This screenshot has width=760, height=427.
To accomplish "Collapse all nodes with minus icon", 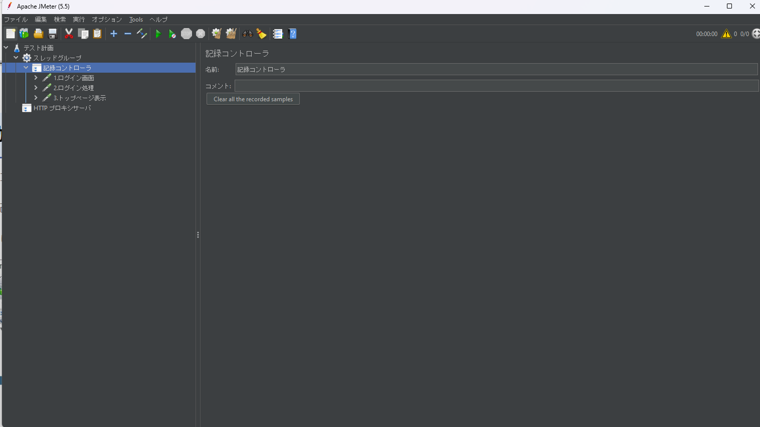I will click(x=128, y=34).
